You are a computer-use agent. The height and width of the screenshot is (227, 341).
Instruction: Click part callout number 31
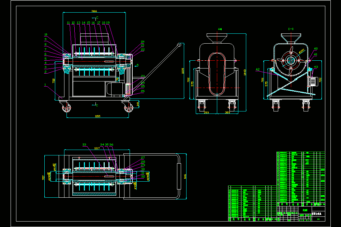click(143, 173)
